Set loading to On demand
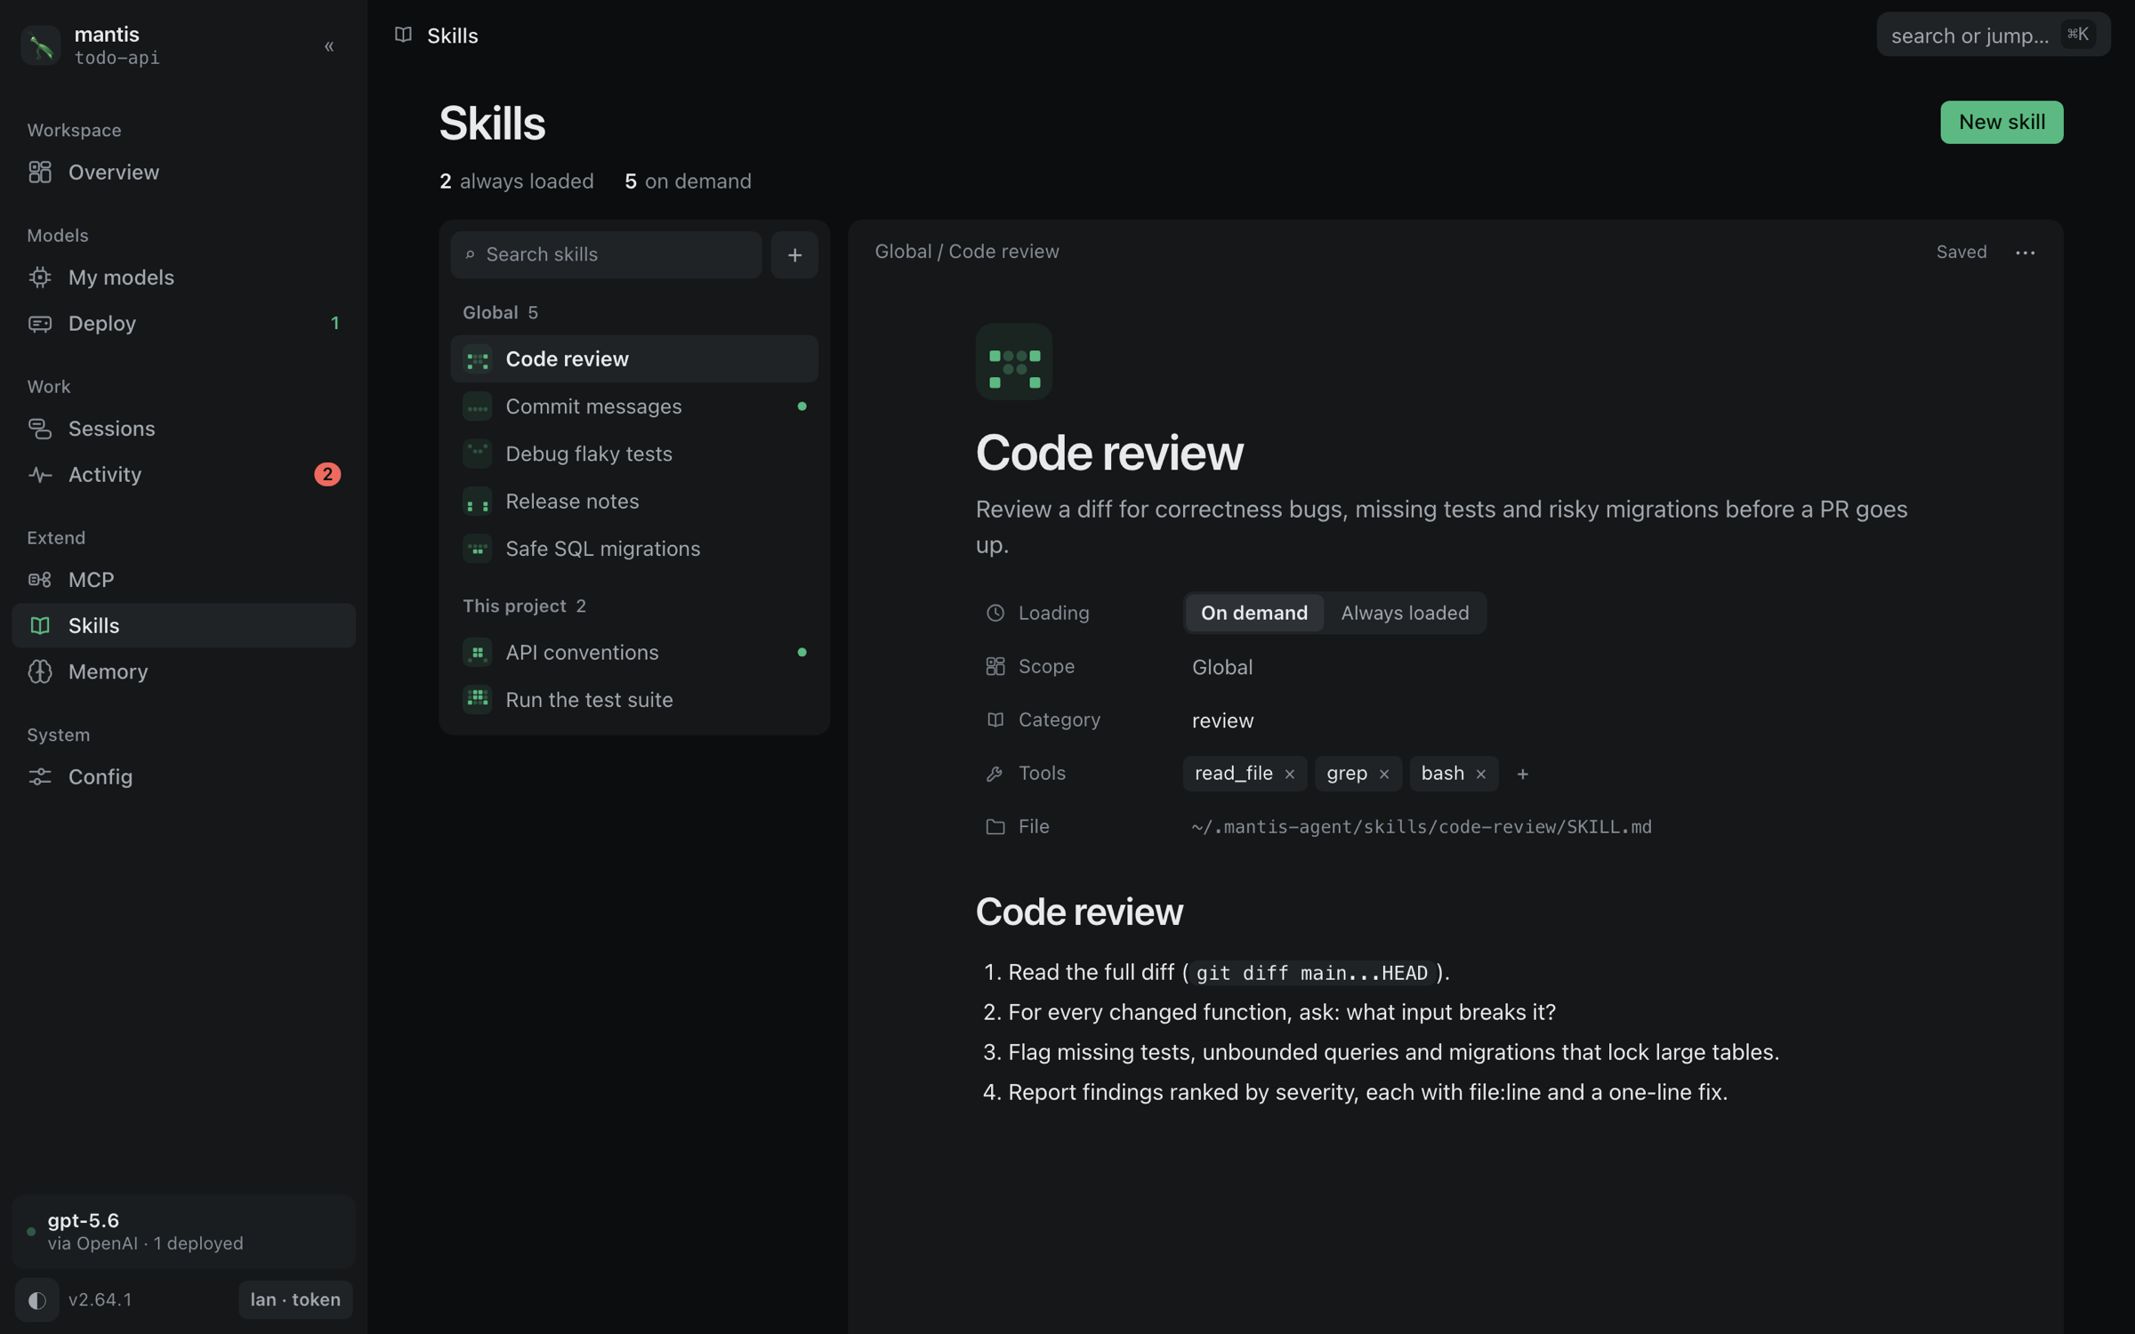Image resolution: width=2135 pixels, height=1334 pixels. pos(1253,613)
